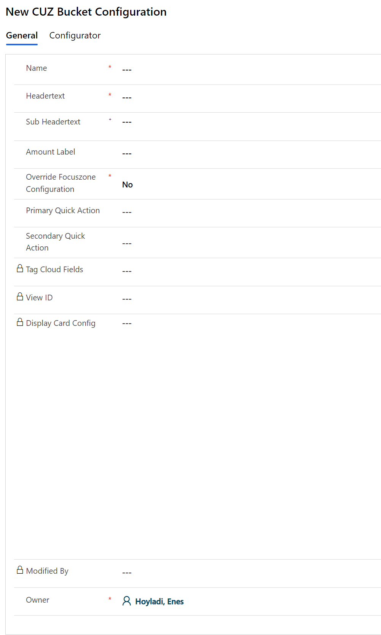Select the General tab
The height and width of the screenshot is (635, 381).
pyautogui.click(x=22, y=35)
